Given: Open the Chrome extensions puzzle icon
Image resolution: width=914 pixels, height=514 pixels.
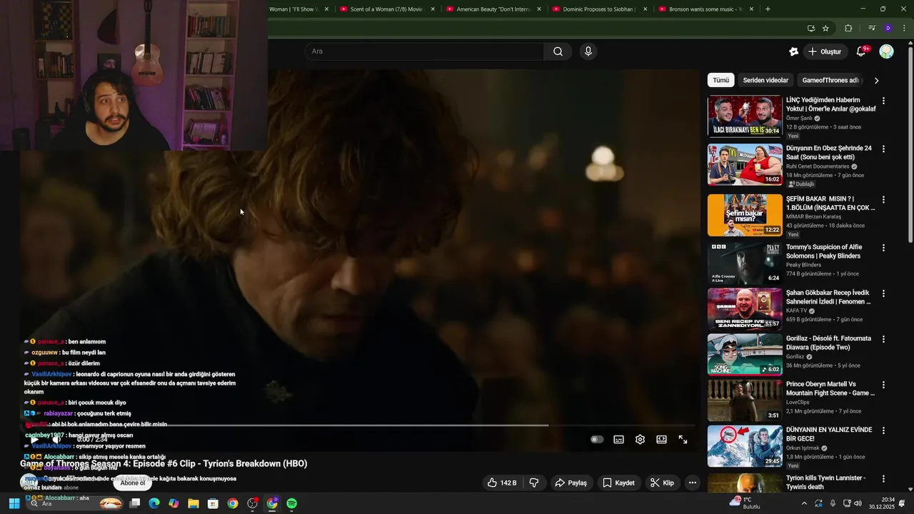Looking at the screenshot, I should click(848, 29).
